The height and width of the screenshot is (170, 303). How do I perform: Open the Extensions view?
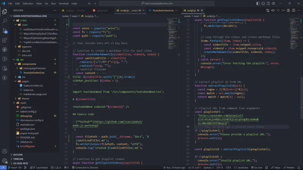coord(4,40)
